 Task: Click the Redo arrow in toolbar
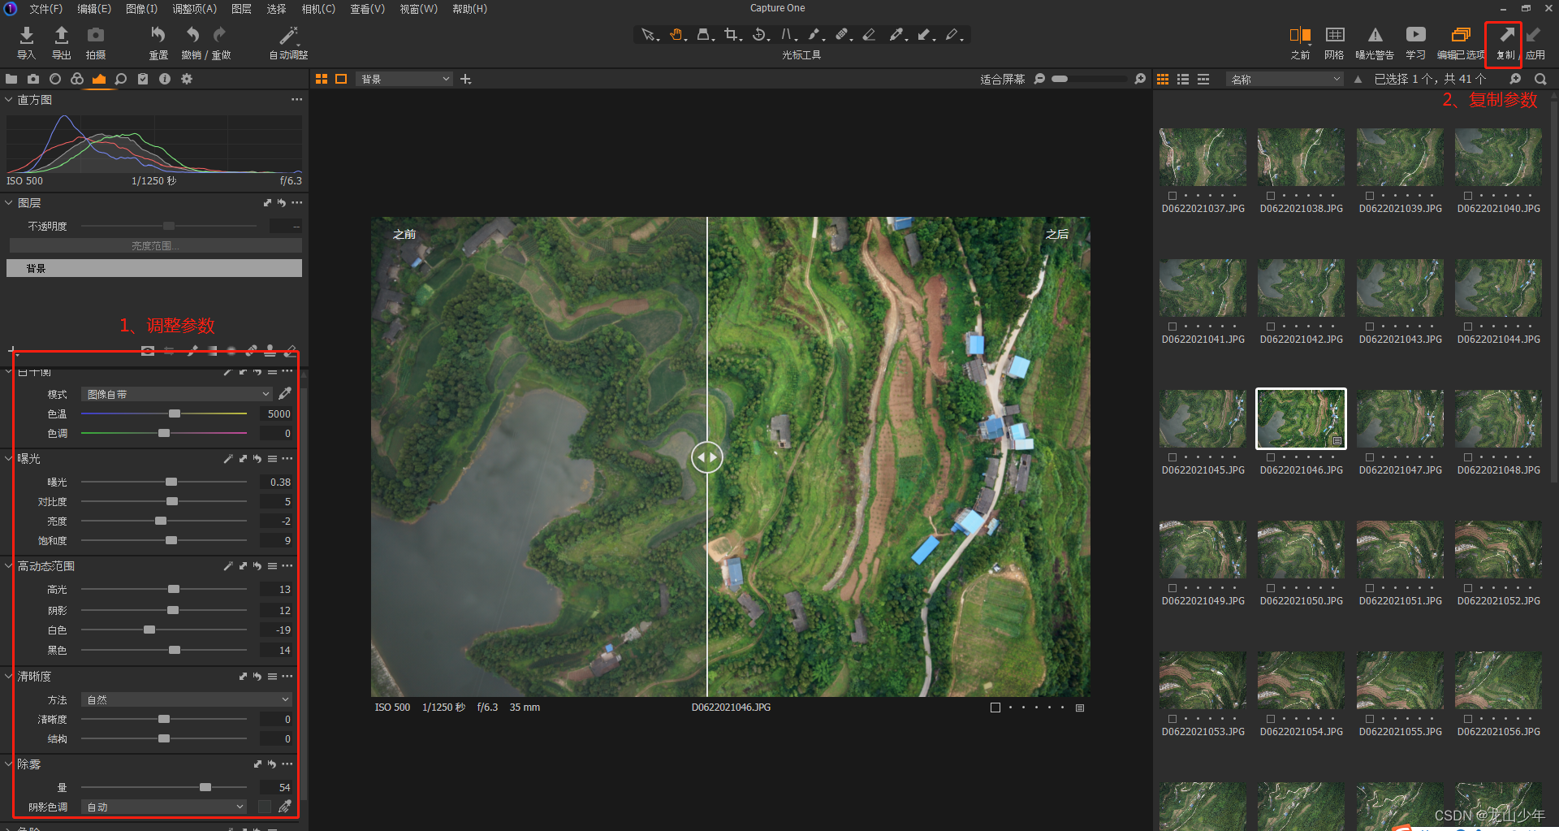click(x=219, y=35)
